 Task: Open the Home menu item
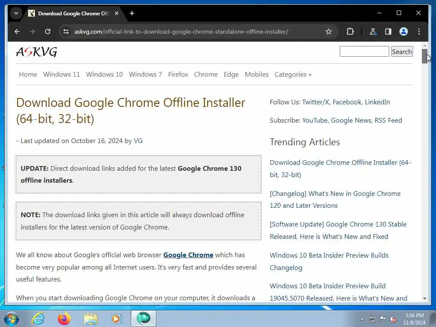(28, 74)
